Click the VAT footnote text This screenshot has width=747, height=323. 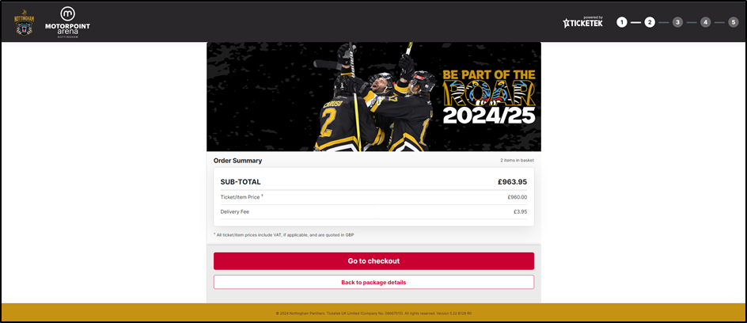pyautogui.click(x=285, y=234)
